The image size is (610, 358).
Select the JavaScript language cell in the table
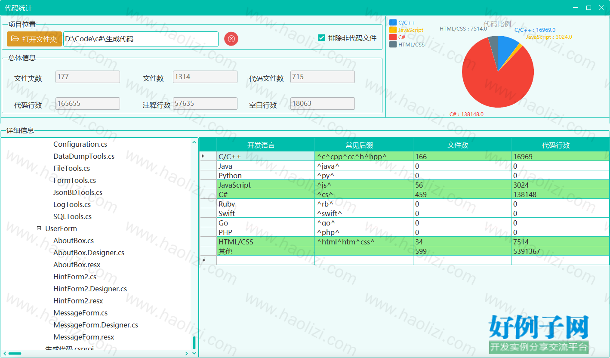pos(265,185)
